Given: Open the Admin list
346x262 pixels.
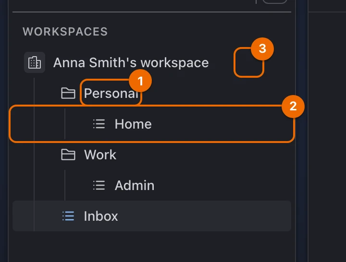Looking at the screenshot, I should (135, 185).
